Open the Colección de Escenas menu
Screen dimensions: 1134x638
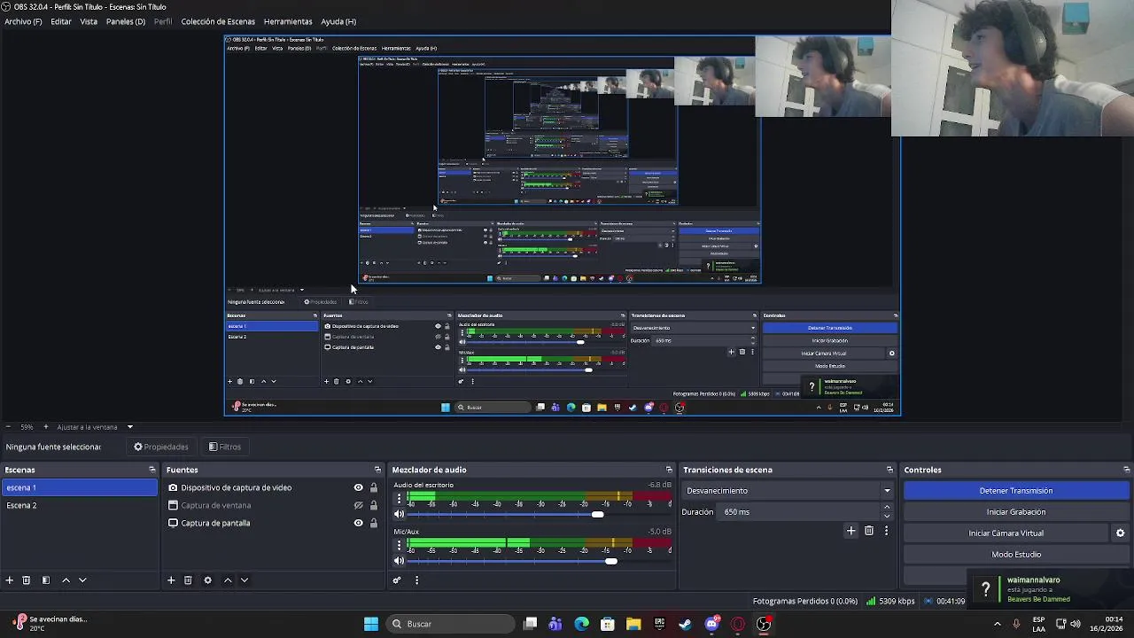coord(218,21)
